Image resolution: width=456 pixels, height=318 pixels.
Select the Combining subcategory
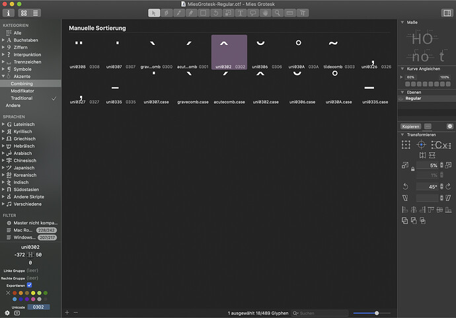click(30, 83)
